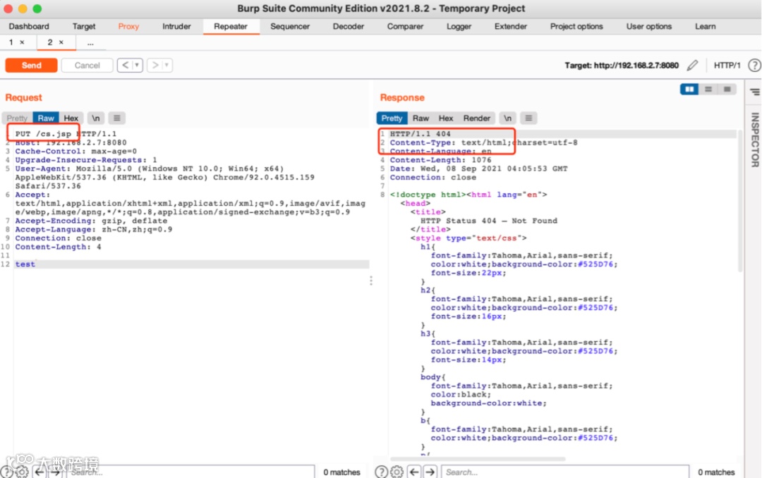Select Repeater sub-tab 1
Image resolution: width=762 pixels, height=478 pixels.
11,42
